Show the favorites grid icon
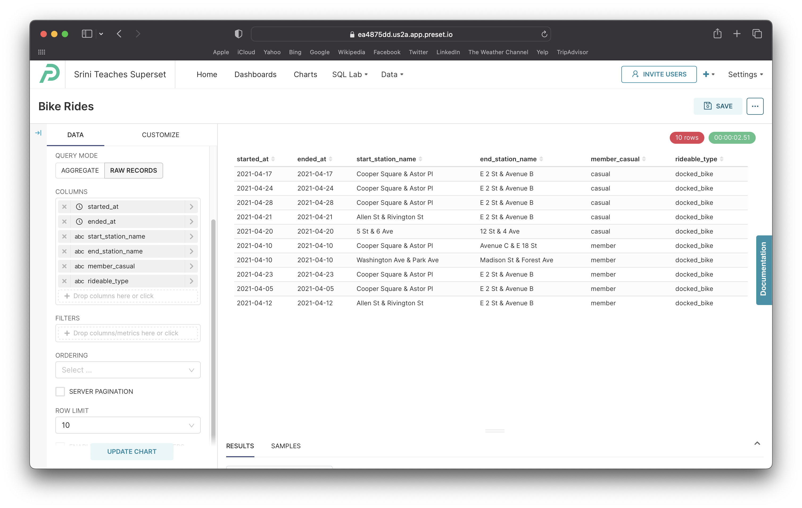 (x=42, y=52)
